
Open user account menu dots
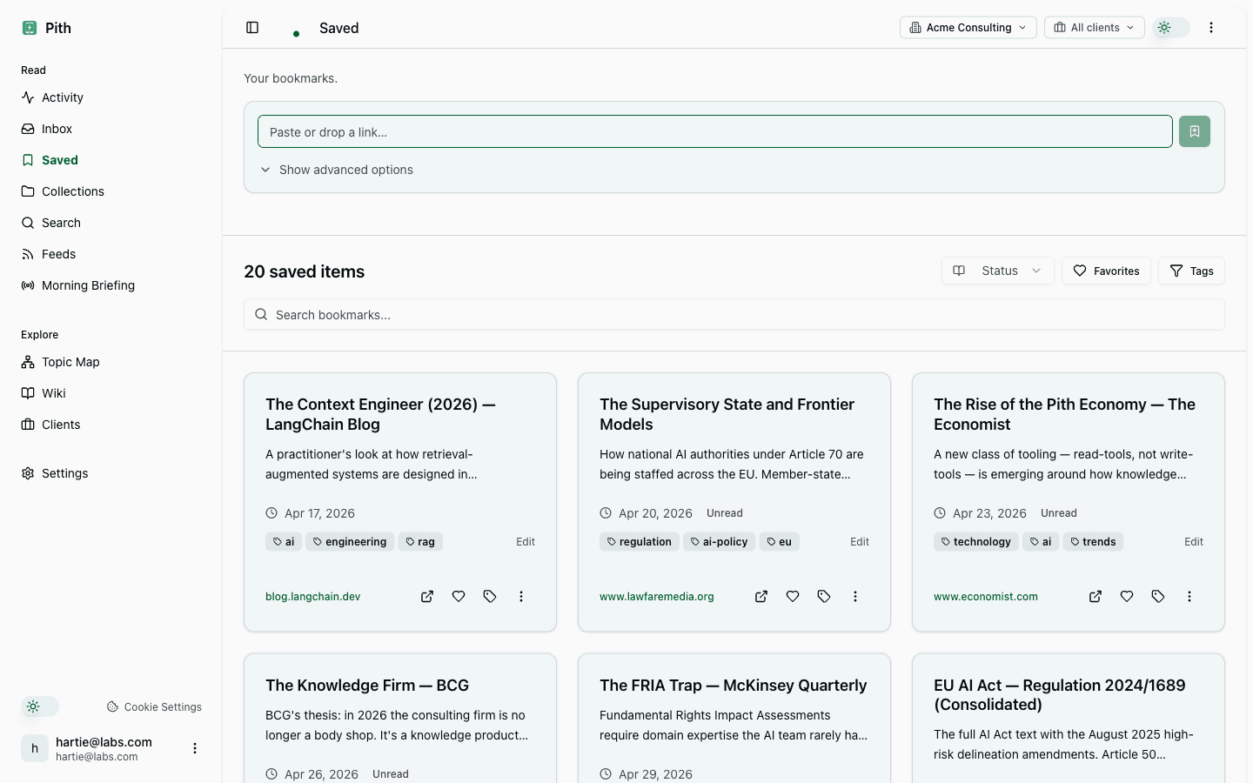pyautogui.click(x=195, y=748)
